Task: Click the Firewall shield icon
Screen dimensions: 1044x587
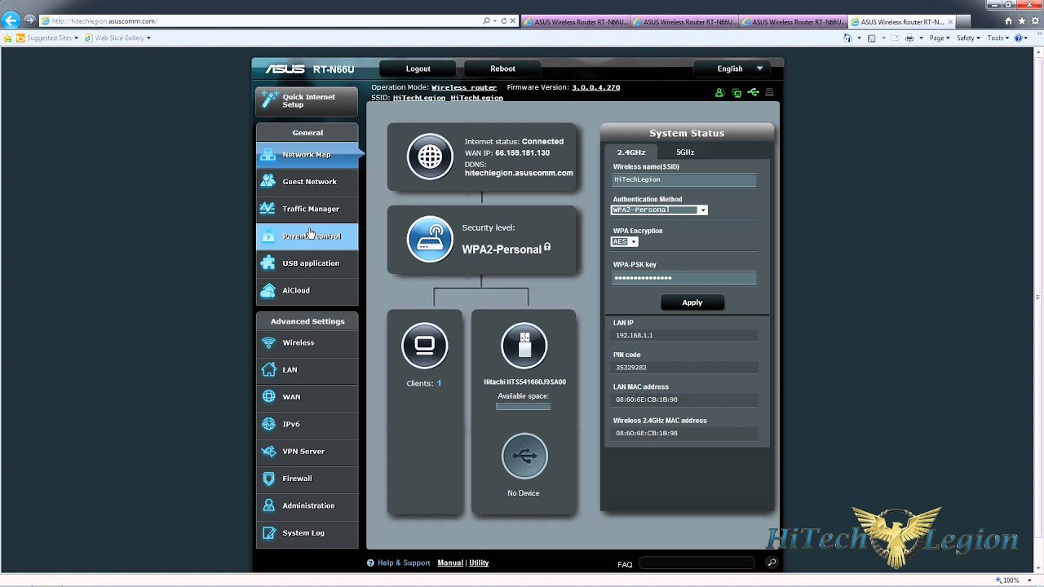Action: tap(268, 479)
